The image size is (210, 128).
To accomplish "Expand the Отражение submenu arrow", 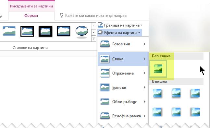I will pos(145,73).
